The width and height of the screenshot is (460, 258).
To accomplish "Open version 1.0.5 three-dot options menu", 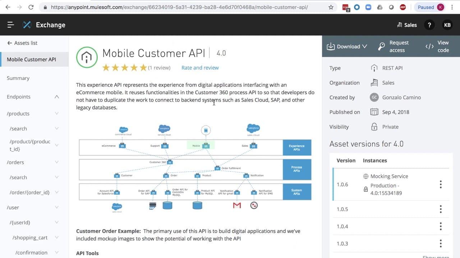I will tap(441, 209).
